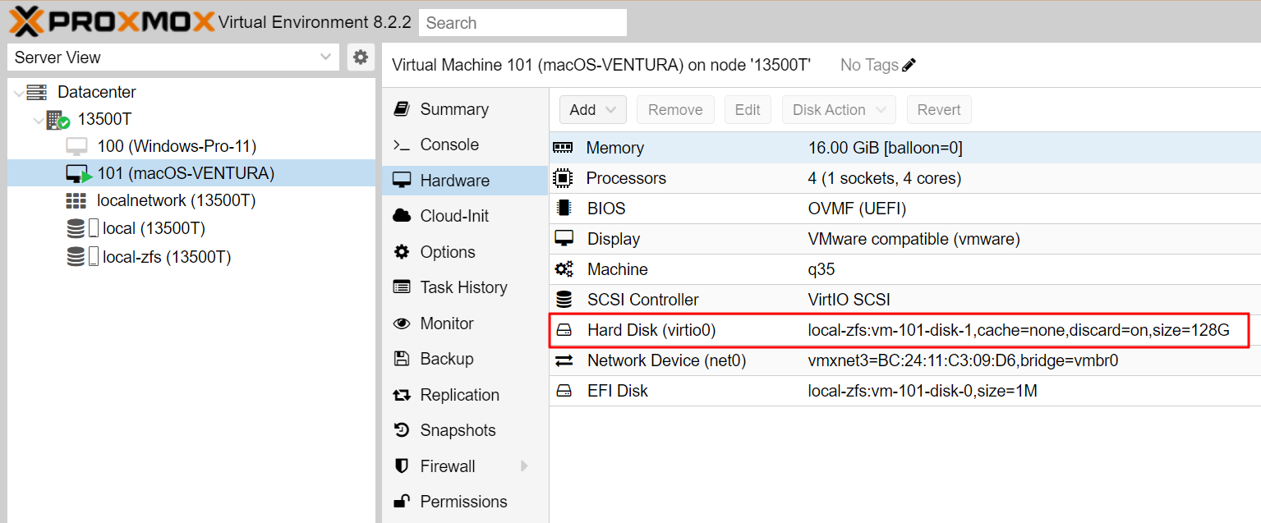Select local-zfs (13500T) storage
The height and width of the screenshot is (523, 1261).
[167, 257]
